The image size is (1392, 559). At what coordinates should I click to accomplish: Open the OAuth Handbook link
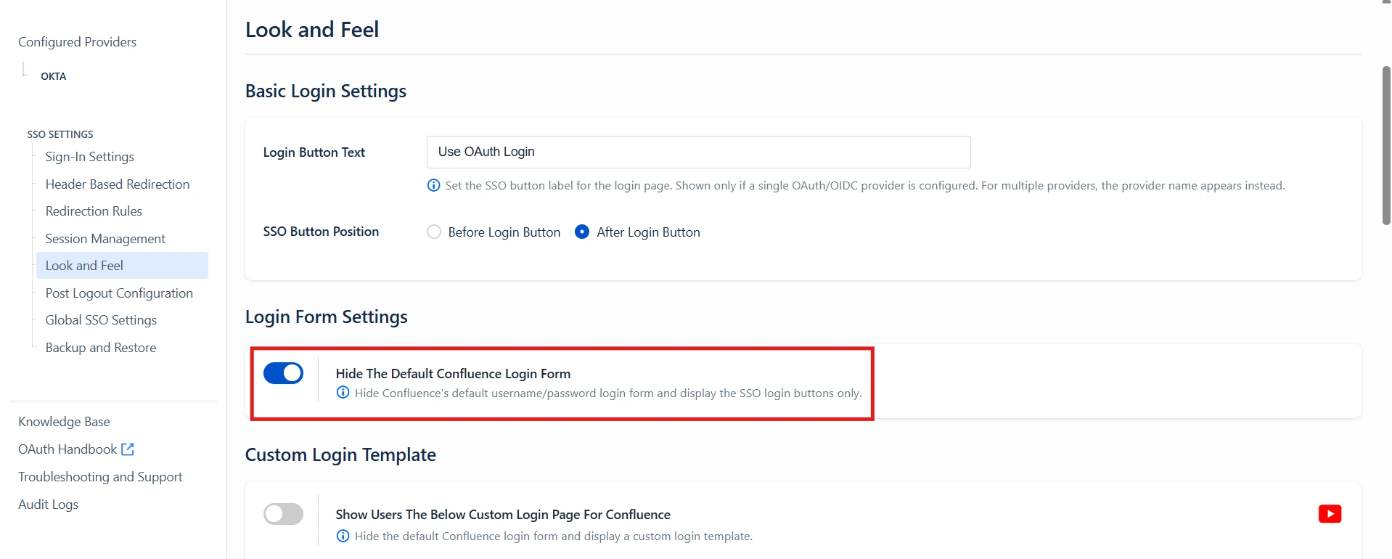pyautogui.click(x=67, y=449)
